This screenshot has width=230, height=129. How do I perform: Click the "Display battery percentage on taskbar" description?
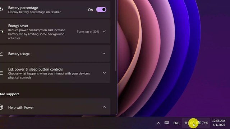pyautogui.click(x=34, y=12)
